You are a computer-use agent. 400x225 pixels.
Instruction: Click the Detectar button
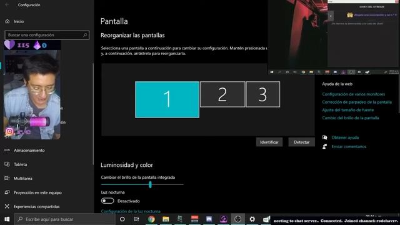tap(301, 142)
